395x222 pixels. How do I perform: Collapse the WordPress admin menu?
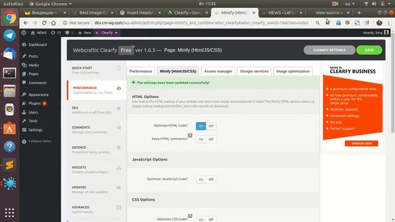click(x=37, y=141)
